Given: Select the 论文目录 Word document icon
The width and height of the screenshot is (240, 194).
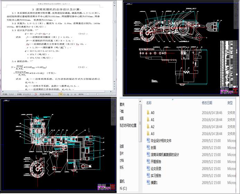Looking at the screenshot, I should click(148, 168).
